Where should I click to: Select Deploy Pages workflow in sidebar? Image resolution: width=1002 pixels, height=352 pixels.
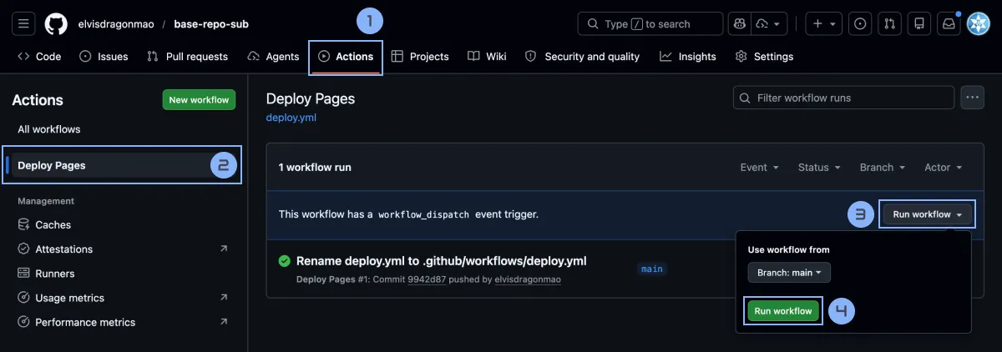pyautogui.click(x=52, y=165)
